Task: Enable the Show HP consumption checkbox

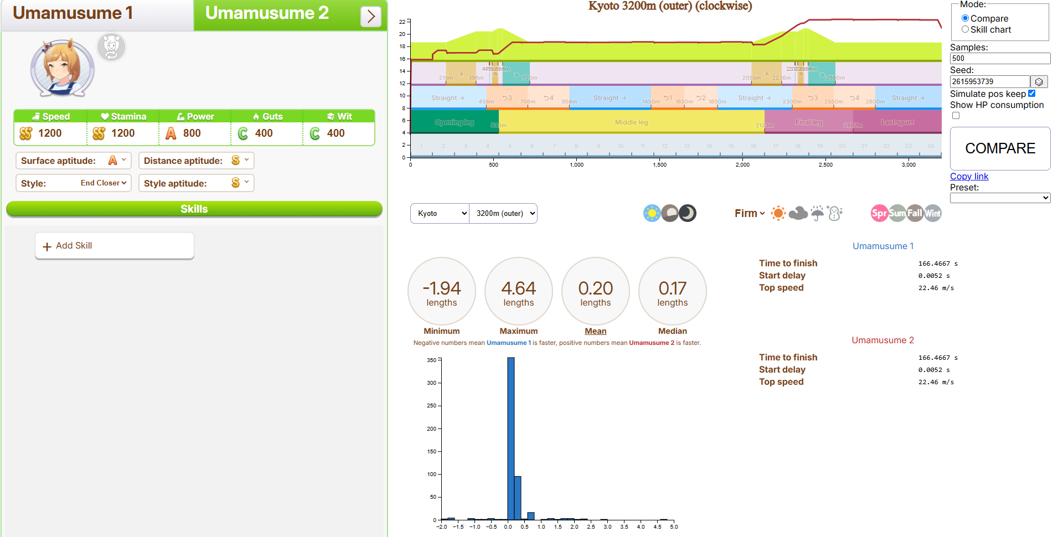Action: [x=956, y=116]
